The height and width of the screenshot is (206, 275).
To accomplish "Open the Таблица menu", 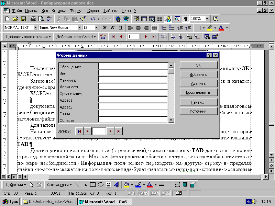I will pos(111,11).
